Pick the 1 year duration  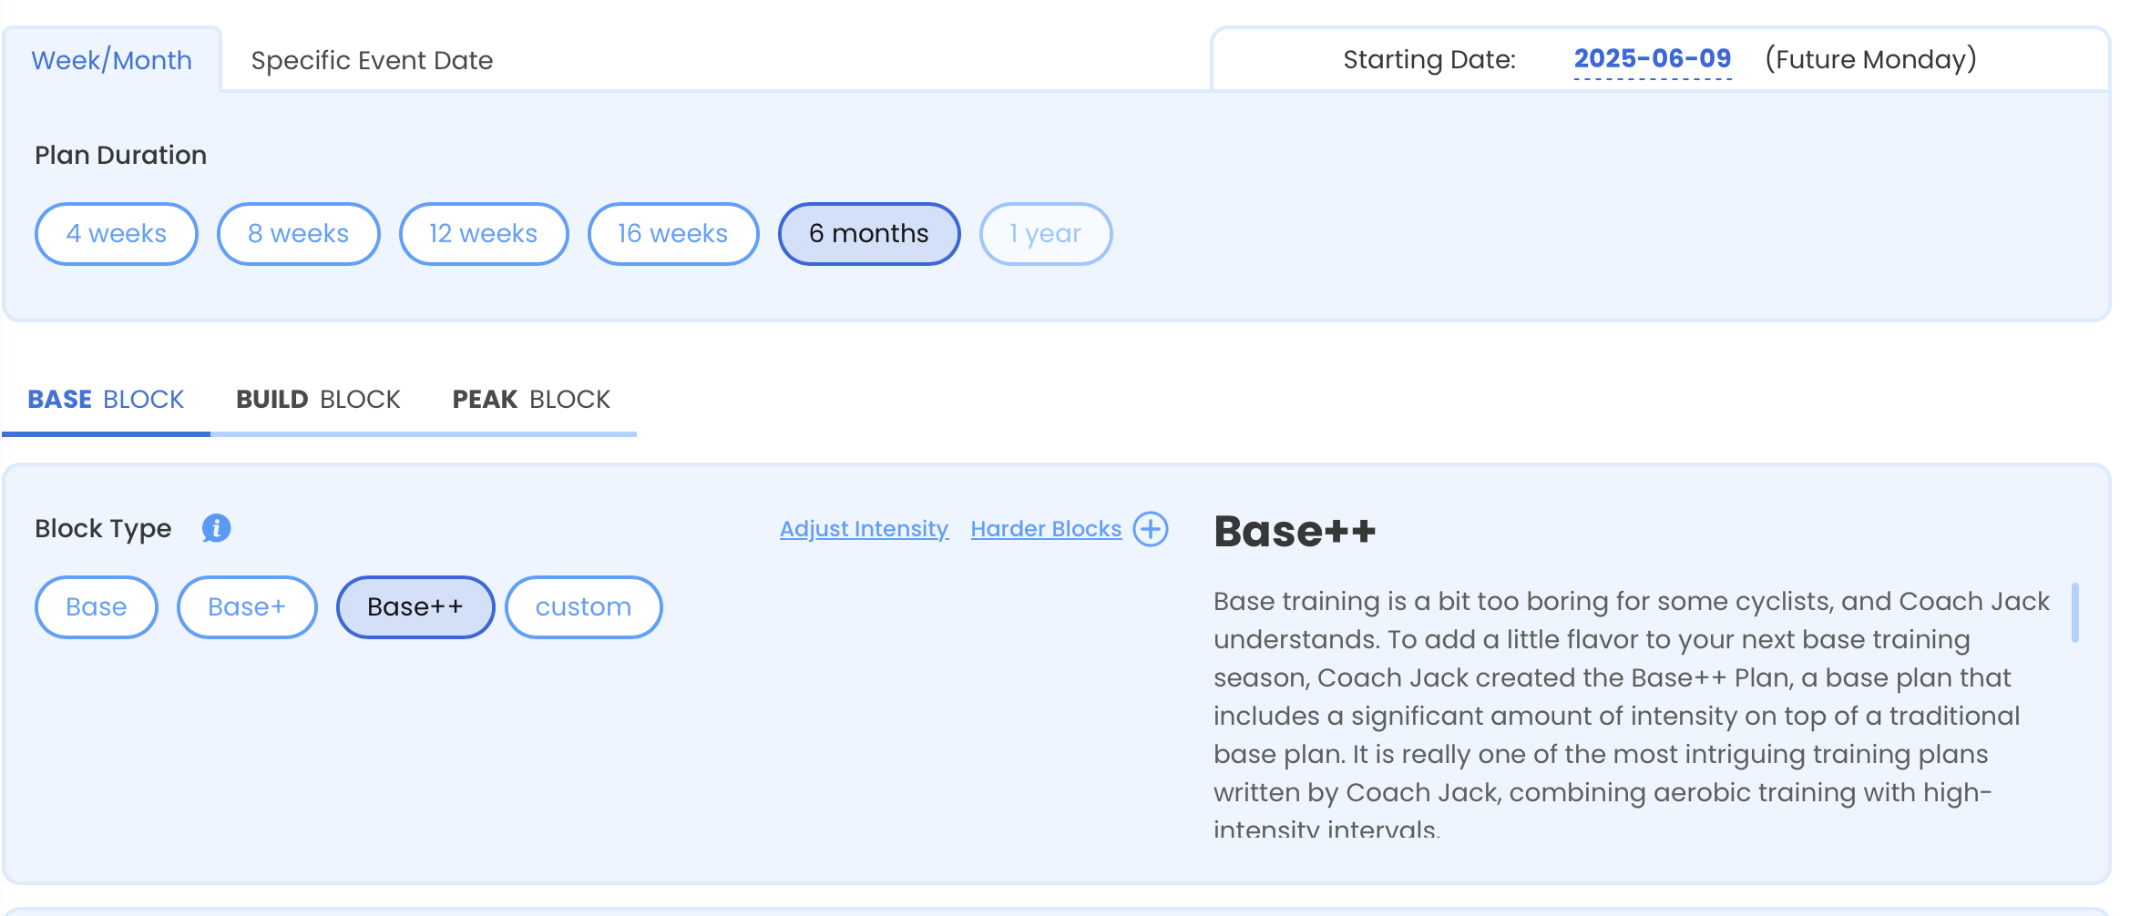click(x=1046, y=234)
